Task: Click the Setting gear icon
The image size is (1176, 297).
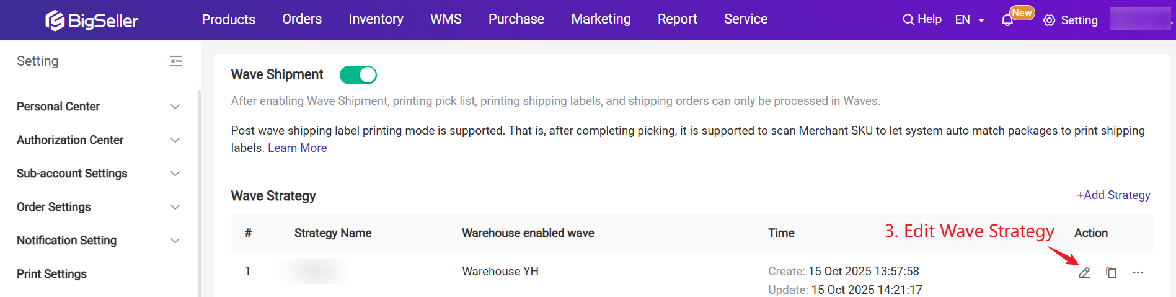Action: click(1049, 20)
